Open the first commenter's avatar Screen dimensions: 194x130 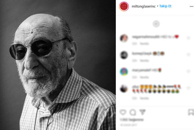(x=124, y=38)
